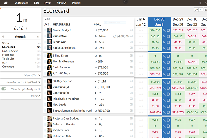Open the chart icon for Defects to Clients
This screenshot has width=207, height=138.
pos(131,124)
